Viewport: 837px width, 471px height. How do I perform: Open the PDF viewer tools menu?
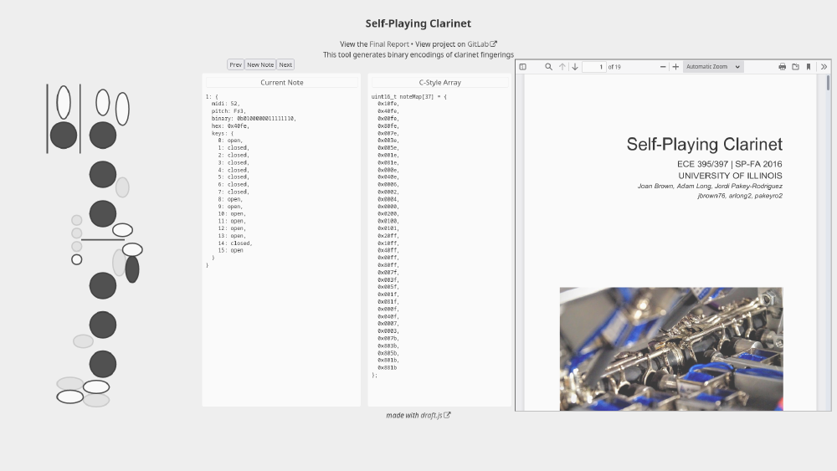824,67
